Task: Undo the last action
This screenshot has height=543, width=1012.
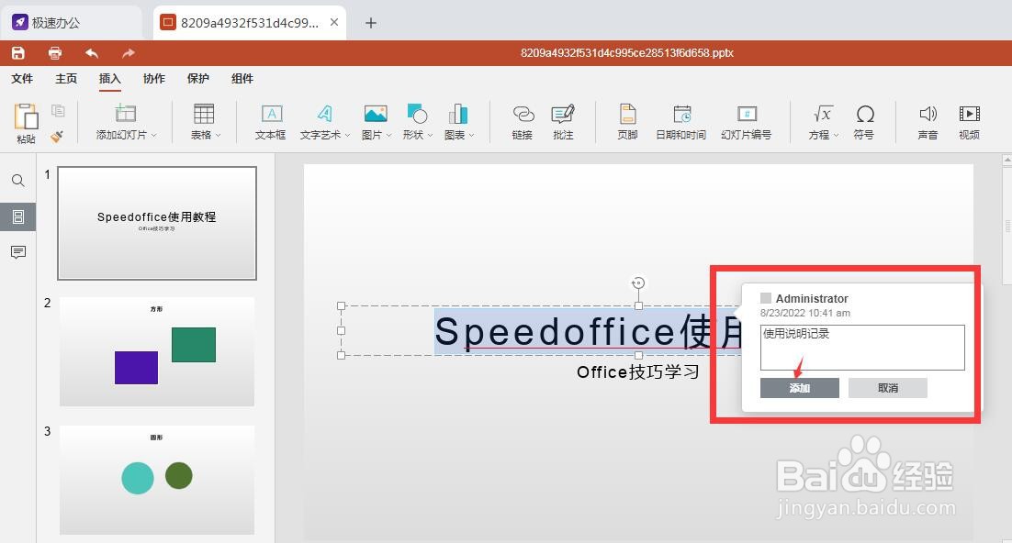Action: [x=92, y=53]
